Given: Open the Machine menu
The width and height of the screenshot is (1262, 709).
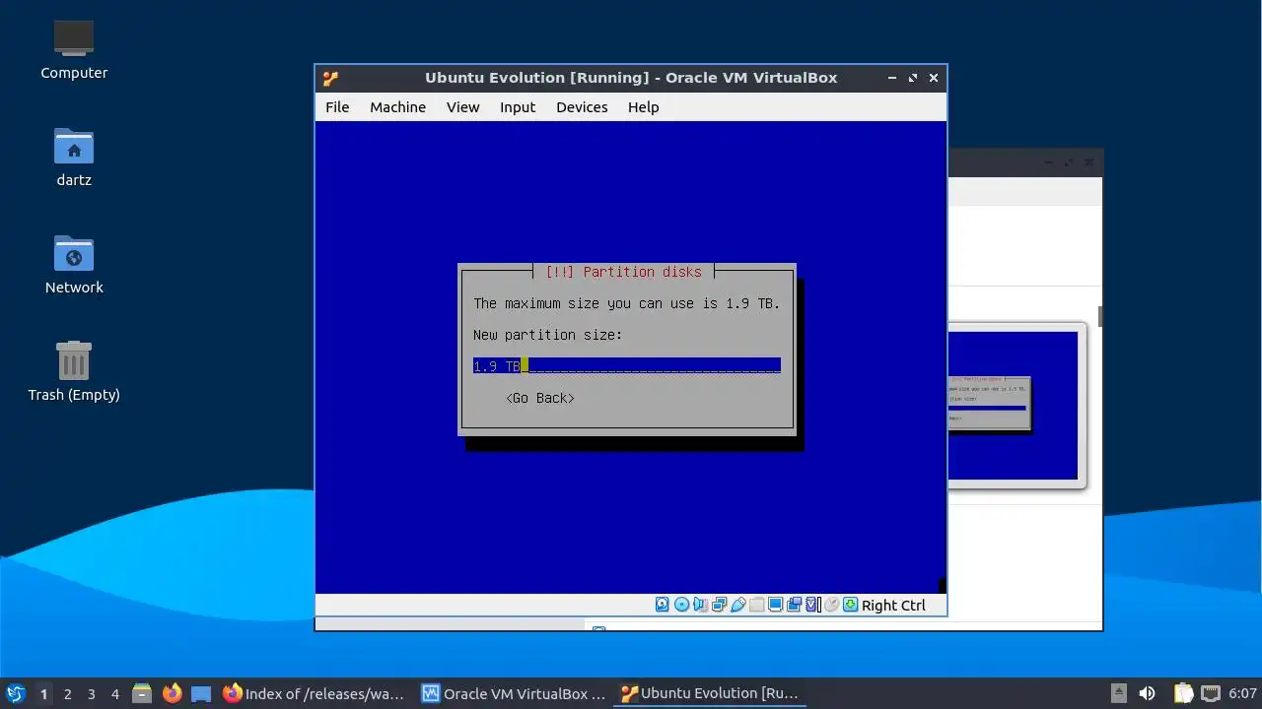Looking at the screenshot, I should (398, 107).
